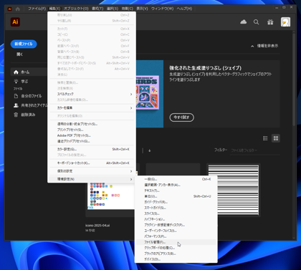The width and height of the screenshot is (301, 270).
Task: Switch to grid view layout icon
Action: click(276, 138)
